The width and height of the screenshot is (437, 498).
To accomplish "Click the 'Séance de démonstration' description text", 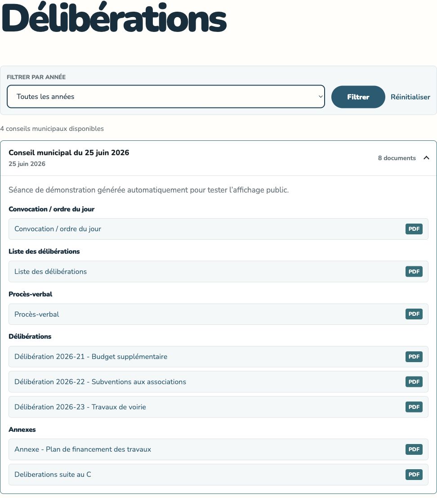I will 148,190.
